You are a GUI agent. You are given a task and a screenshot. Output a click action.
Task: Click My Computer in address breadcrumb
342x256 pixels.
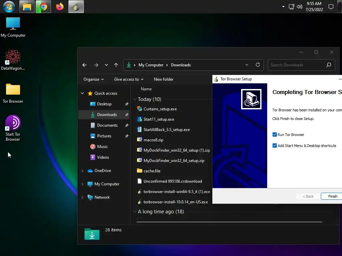click(151, 65)
